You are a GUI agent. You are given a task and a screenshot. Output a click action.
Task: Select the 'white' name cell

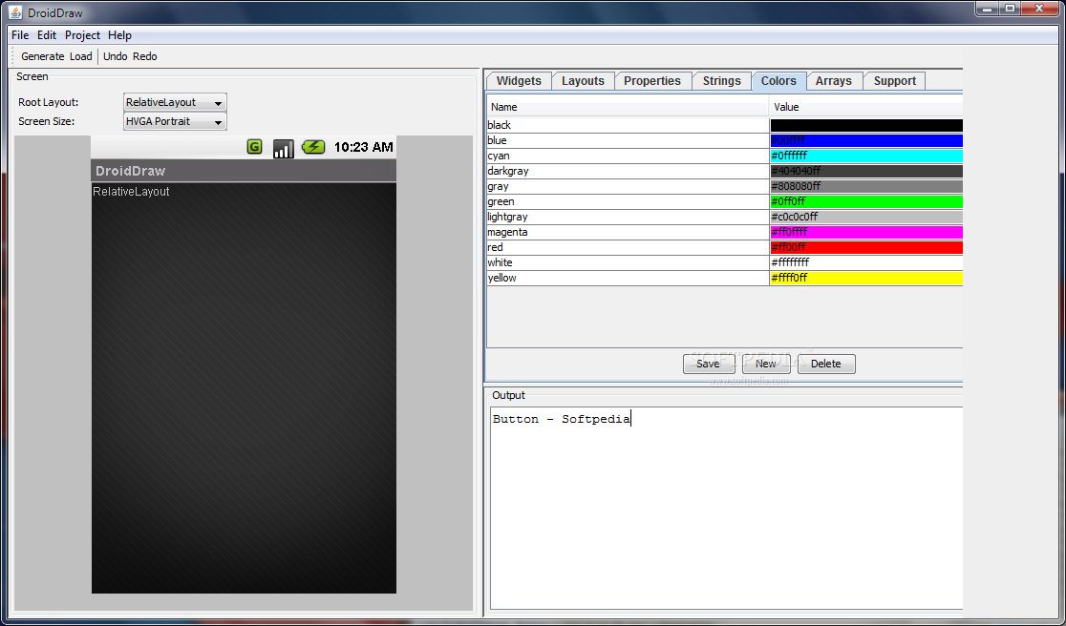[628, 262]
